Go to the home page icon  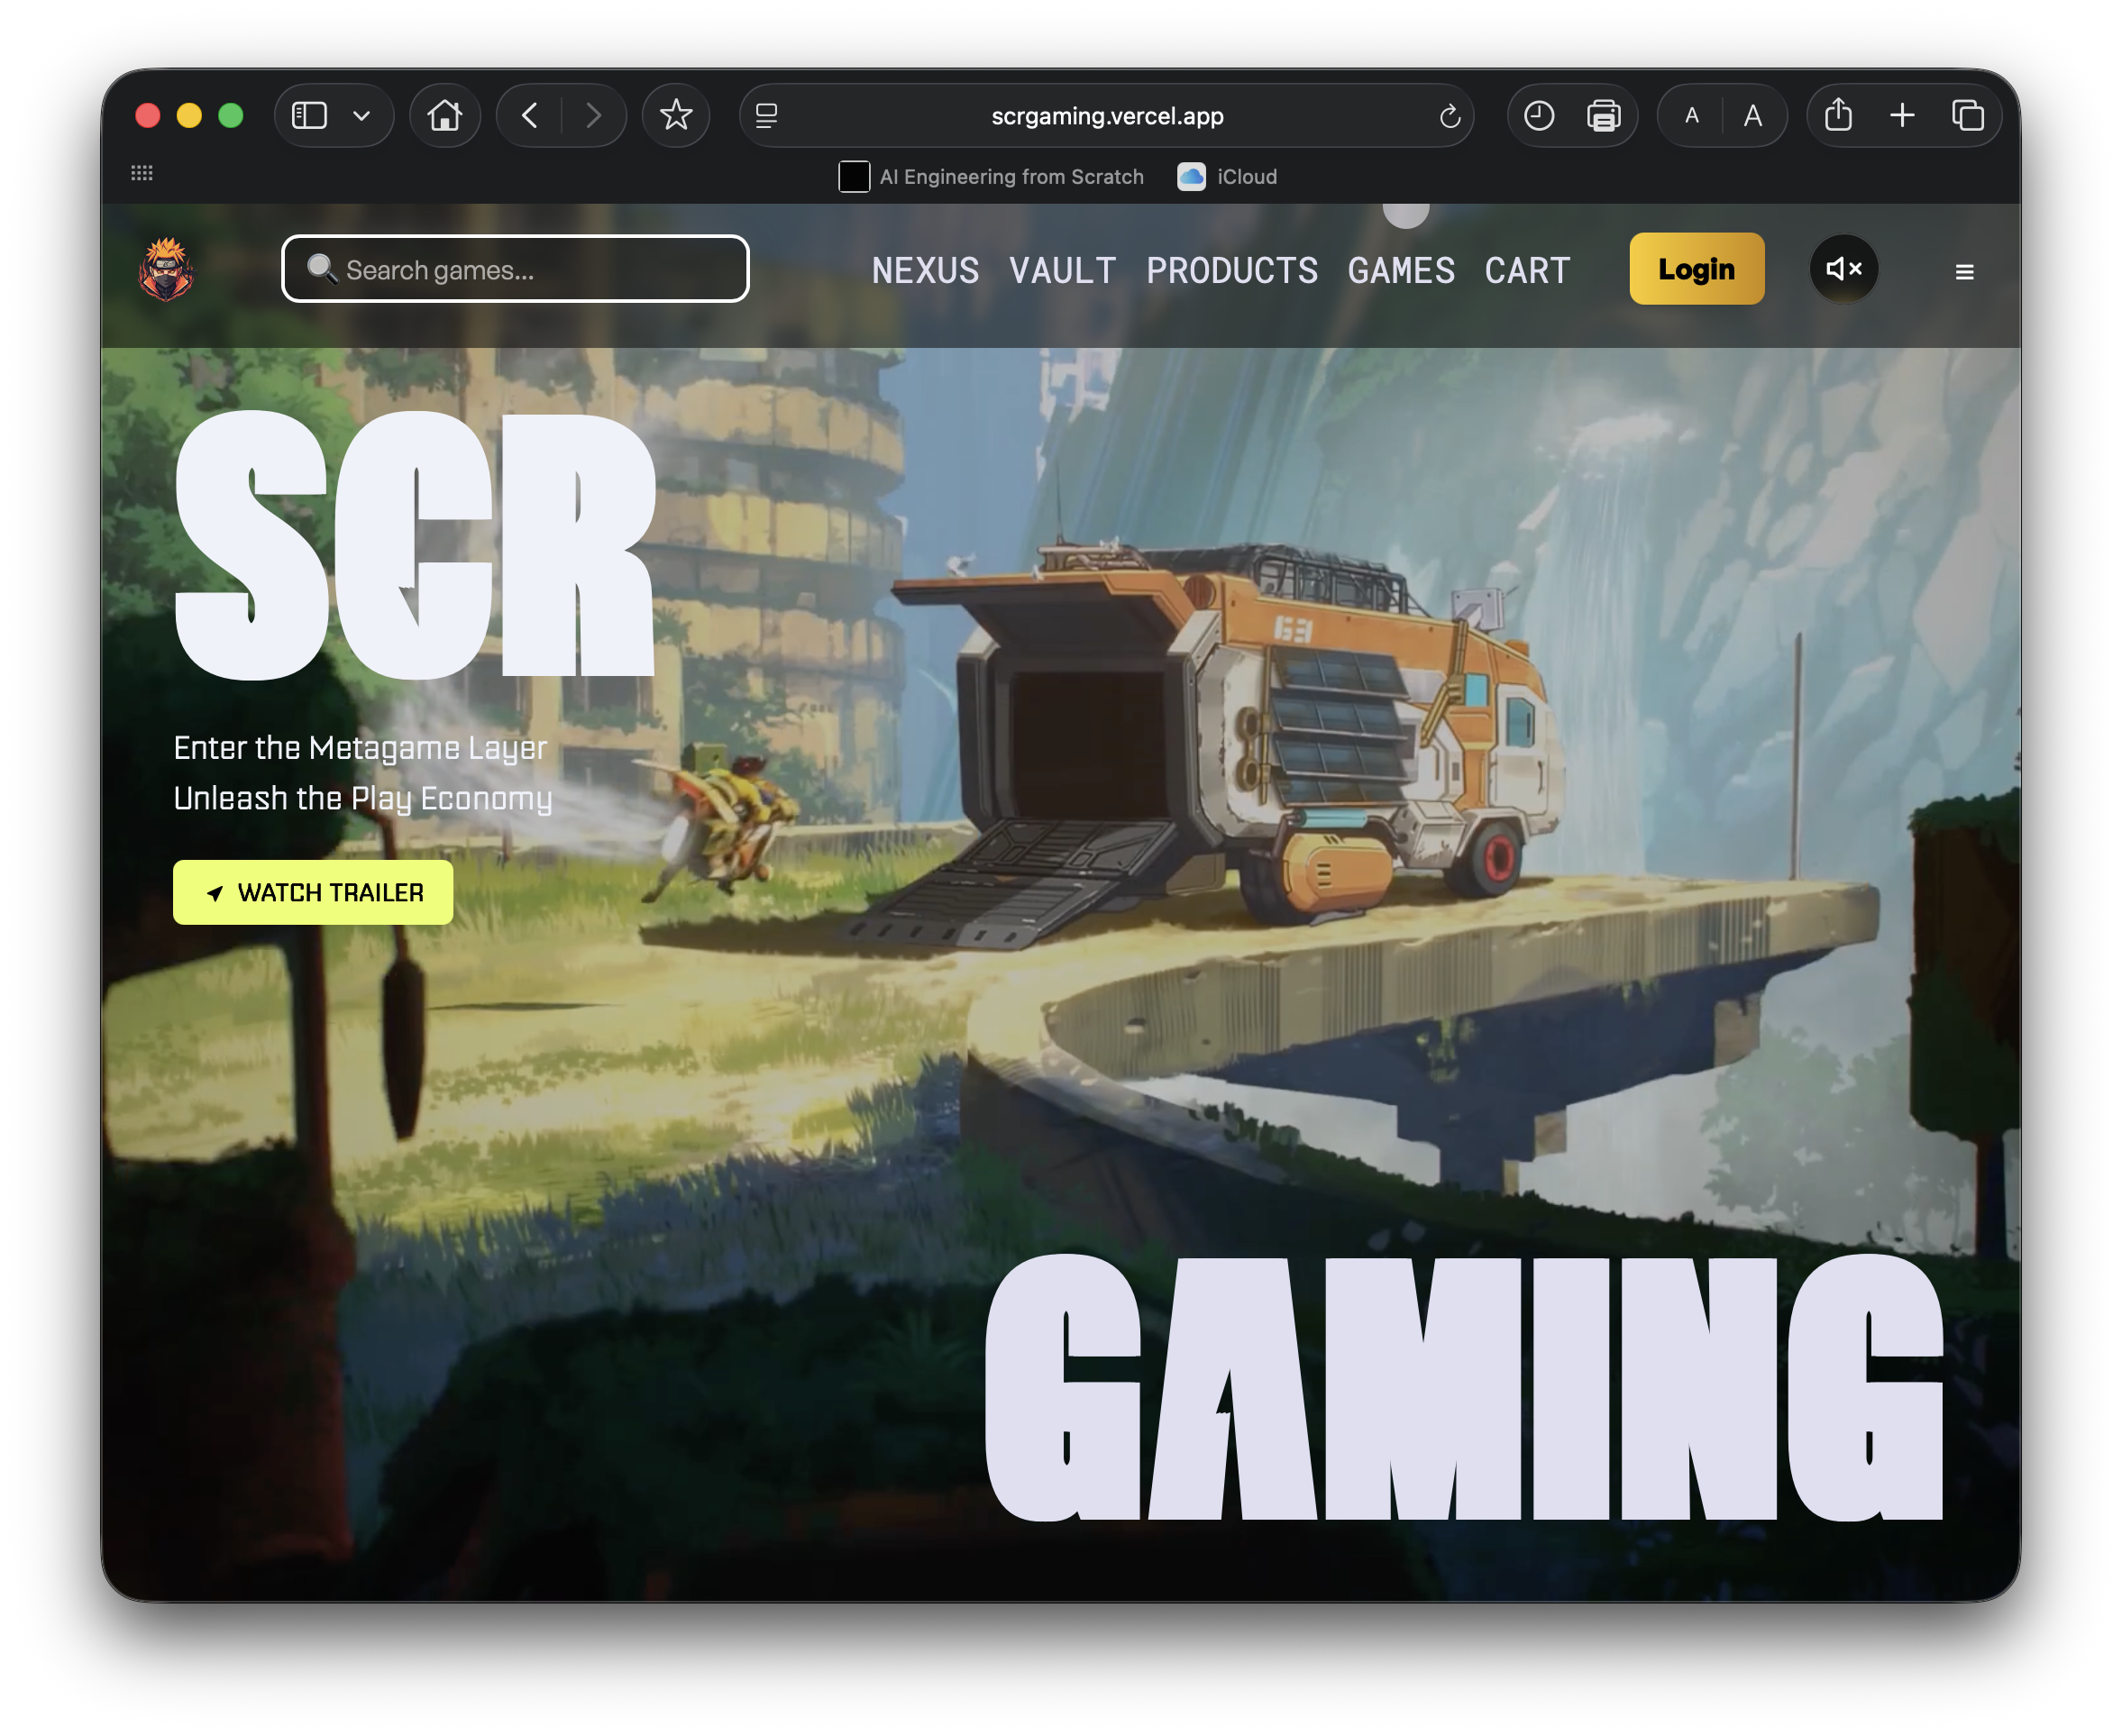point(445,116)
